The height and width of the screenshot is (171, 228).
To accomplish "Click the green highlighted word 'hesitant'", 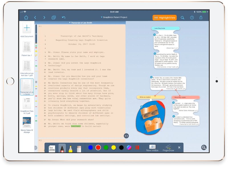I will pos(76,126).
